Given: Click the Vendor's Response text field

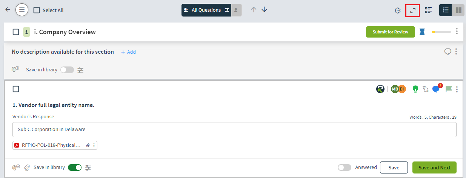Looking at the screenshot, I should (x=234, y=129).
